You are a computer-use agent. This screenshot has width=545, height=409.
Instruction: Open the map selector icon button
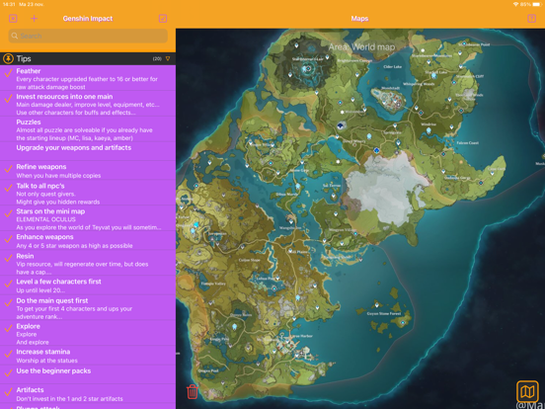[527, 391]
